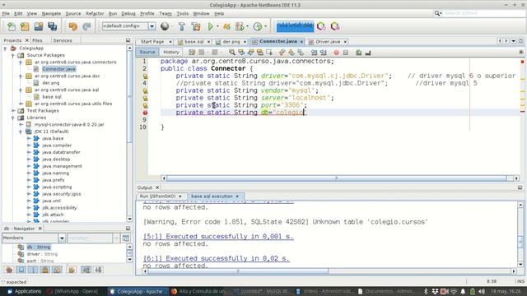Click the Output window horizontal scrollbar
The width and height of the screenshot is (527, 296).
tap(238, 271)
